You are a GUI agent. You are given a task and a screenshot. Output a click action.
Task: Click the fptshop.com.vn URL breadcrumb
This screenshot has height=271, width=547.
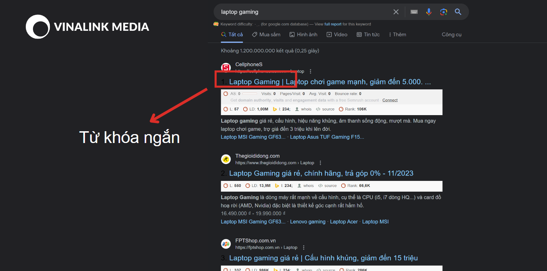pyautogui.click(x=266, y=247)
